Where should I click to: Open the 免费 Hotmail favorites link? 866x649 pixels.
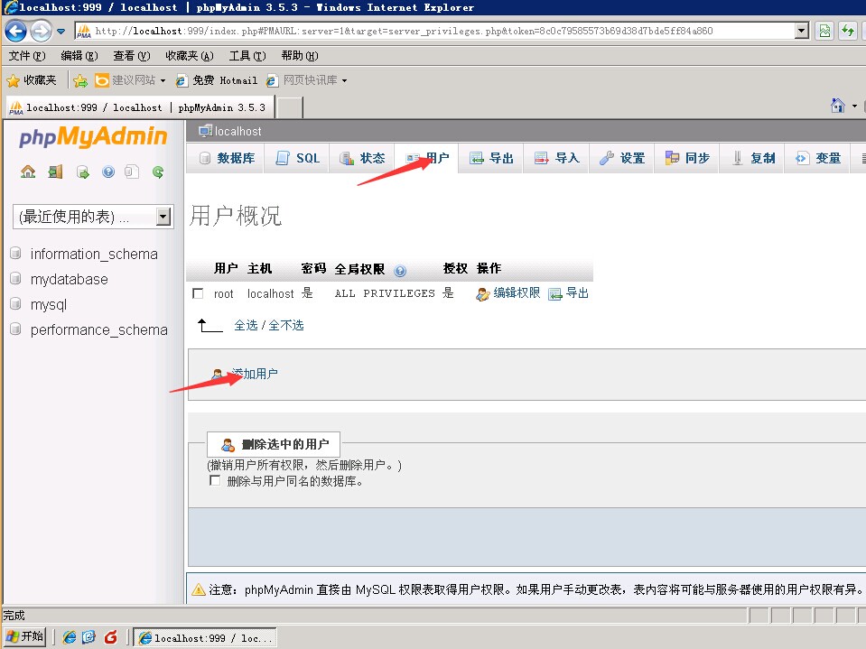pyautogui.click(x=217, y=80)
